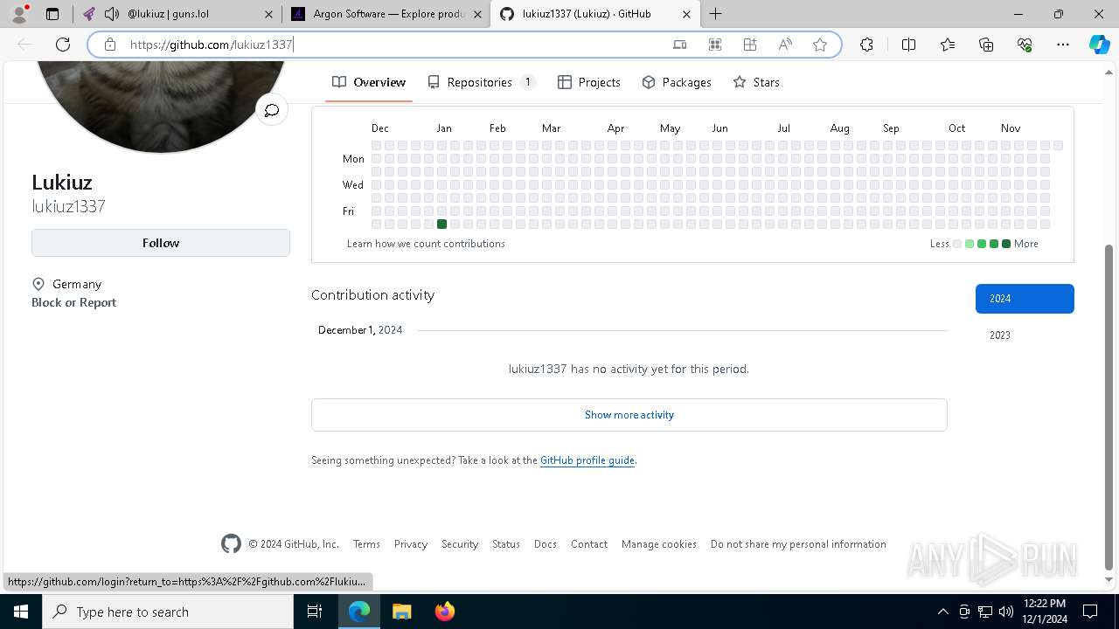The width and height of the screenshot is (1119, 629).
Task: Click the taskbar search box
Action: [168, 612]
